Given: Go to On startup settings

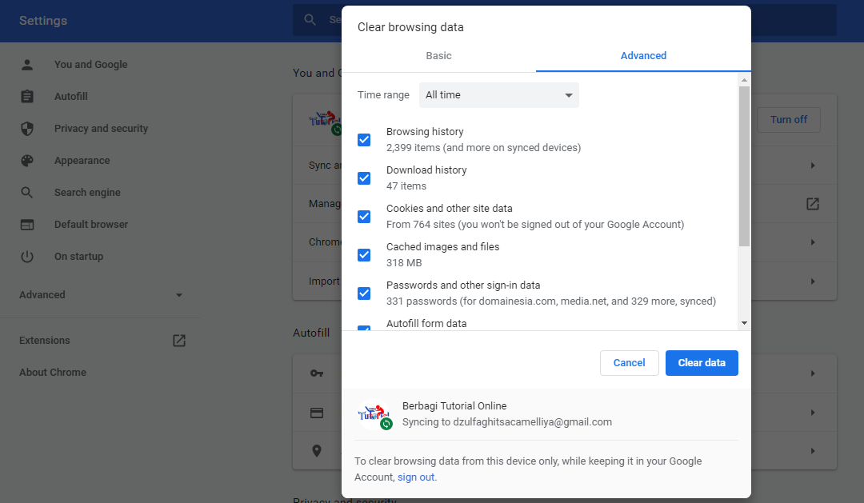Looking at the screenshot, I should pyautogui.click(x=78, y=256).
